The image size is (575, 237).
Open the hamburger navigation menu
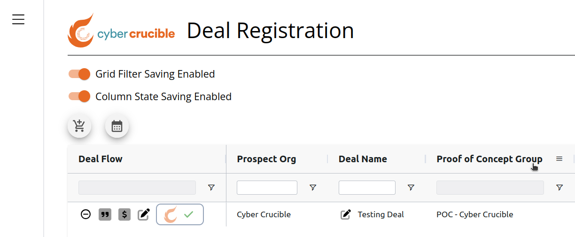tap(18, 19)
